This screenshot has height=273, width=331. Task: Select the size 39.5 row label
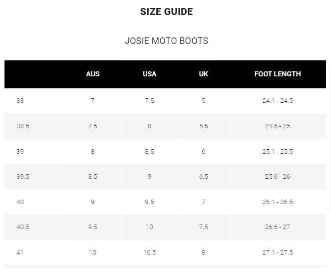tap(22, 177)
